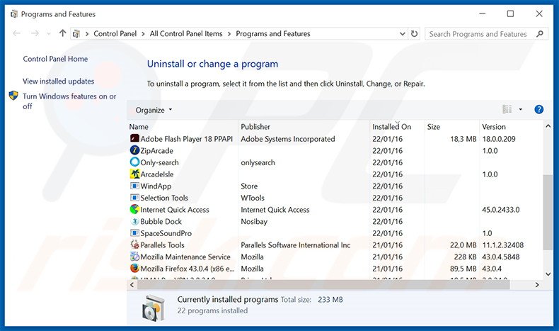Click the Mozilla Firefox 43.0.4 icon
The image size is (559, 331).
coord(134,268)
